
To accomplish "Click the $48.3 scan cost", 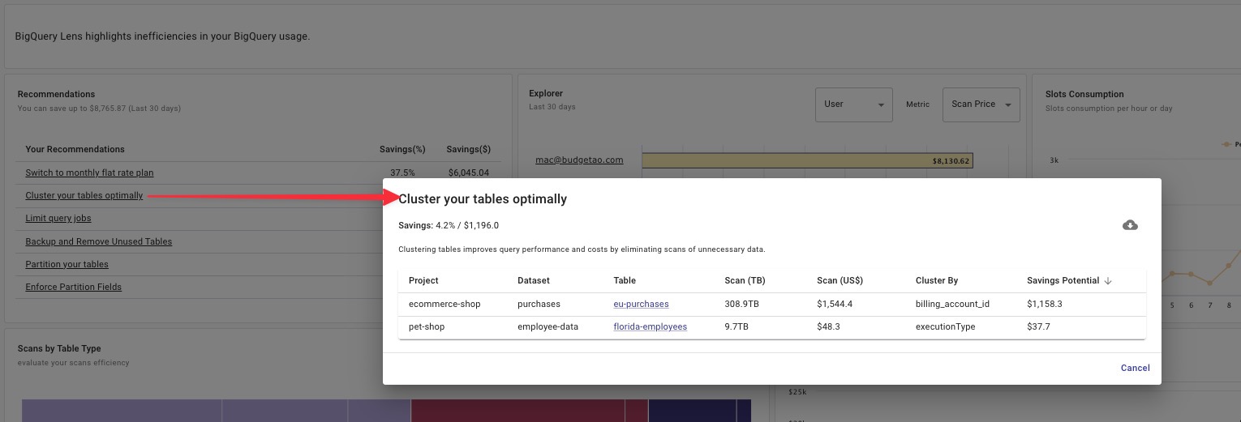I will click(828, 326).
